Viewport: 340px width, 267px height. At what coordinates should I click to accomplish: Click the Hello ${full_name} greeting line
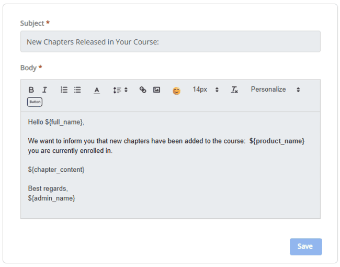(x=56, y=122)
